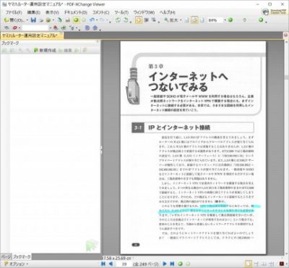Click the heading インターネットへつないでみる
This screenshot has height=268, width=289.
coord(188,82)
